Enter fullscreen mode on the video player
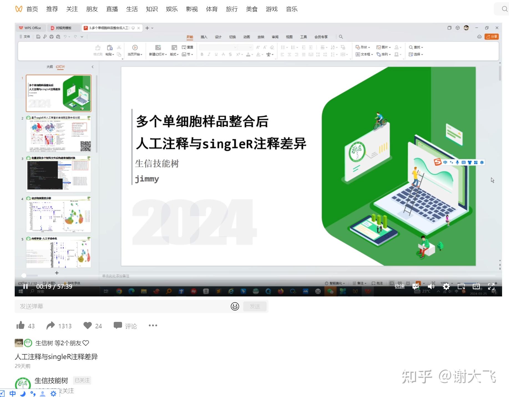The width and height of the screenshot is (509, 397). pyautogui.click(x=491, y=286)
